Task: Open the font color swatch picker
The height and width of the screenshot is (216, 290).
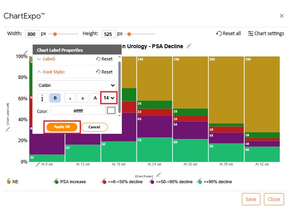Action: (x=111, y=111)
